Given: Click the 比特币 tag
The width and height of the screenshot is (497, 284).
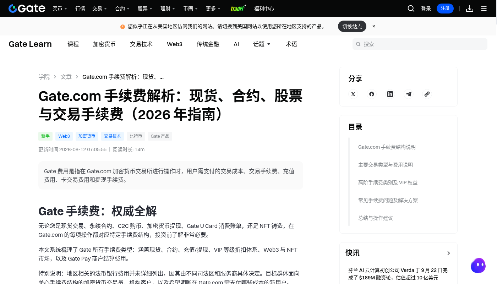Looking at the screenshot, I should click(x=136, y=136).
